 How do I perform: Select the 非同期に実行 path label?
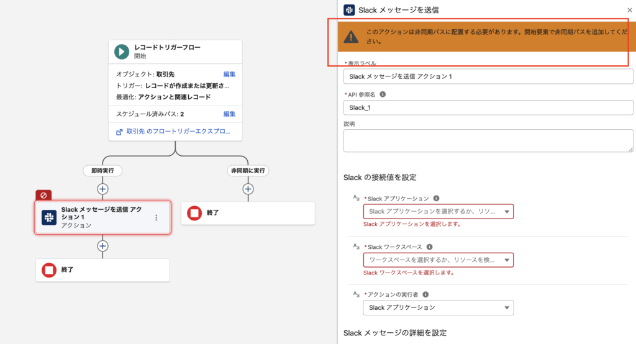(248, 170)
